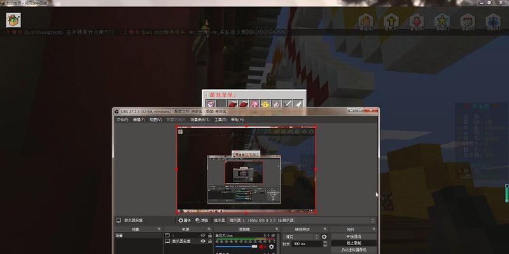Viewport: 509px width, 254px height.
Task: Open the Help menu in OBS
Action: [x=237, y=120]
